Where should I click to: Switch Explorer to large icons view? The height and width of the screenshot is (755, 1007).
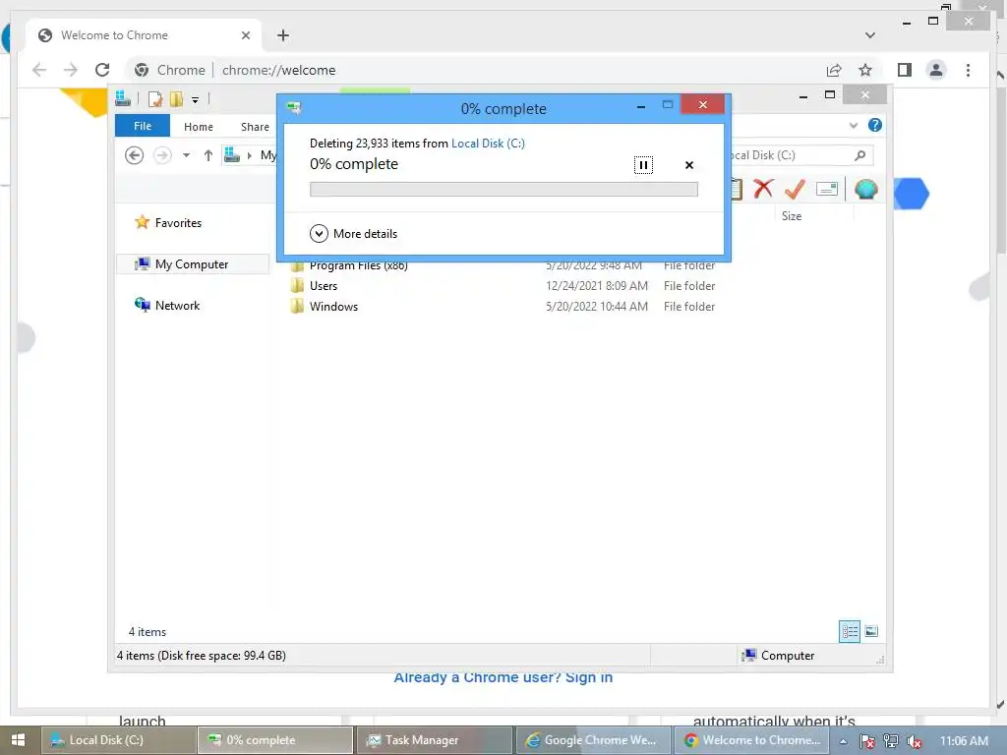(871, 631)
